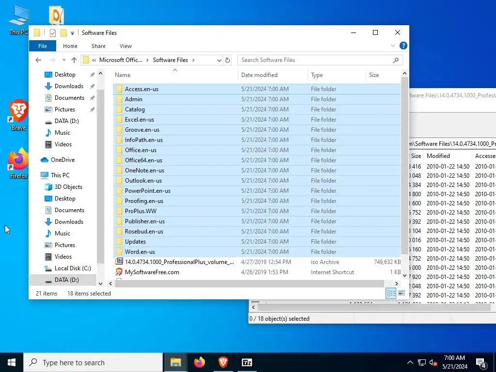Select the PowerPoint.en-us folder
This screenshot has height=372, width=496.
coord(257,191)
